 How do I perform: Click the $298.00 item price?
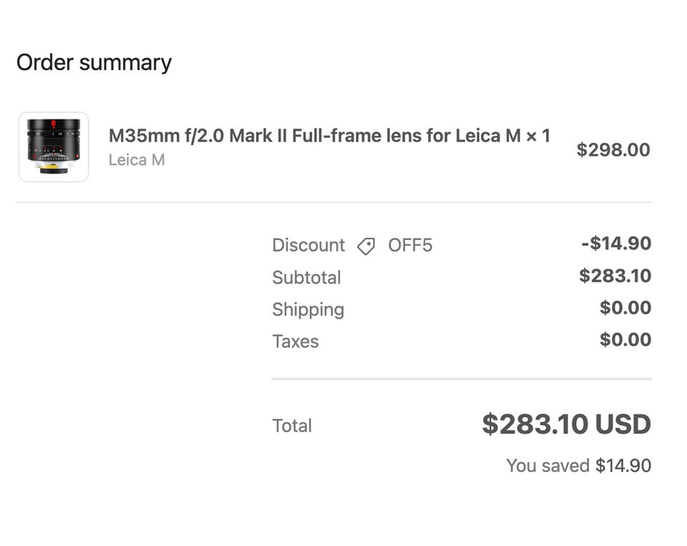click(x=613, y=150)
